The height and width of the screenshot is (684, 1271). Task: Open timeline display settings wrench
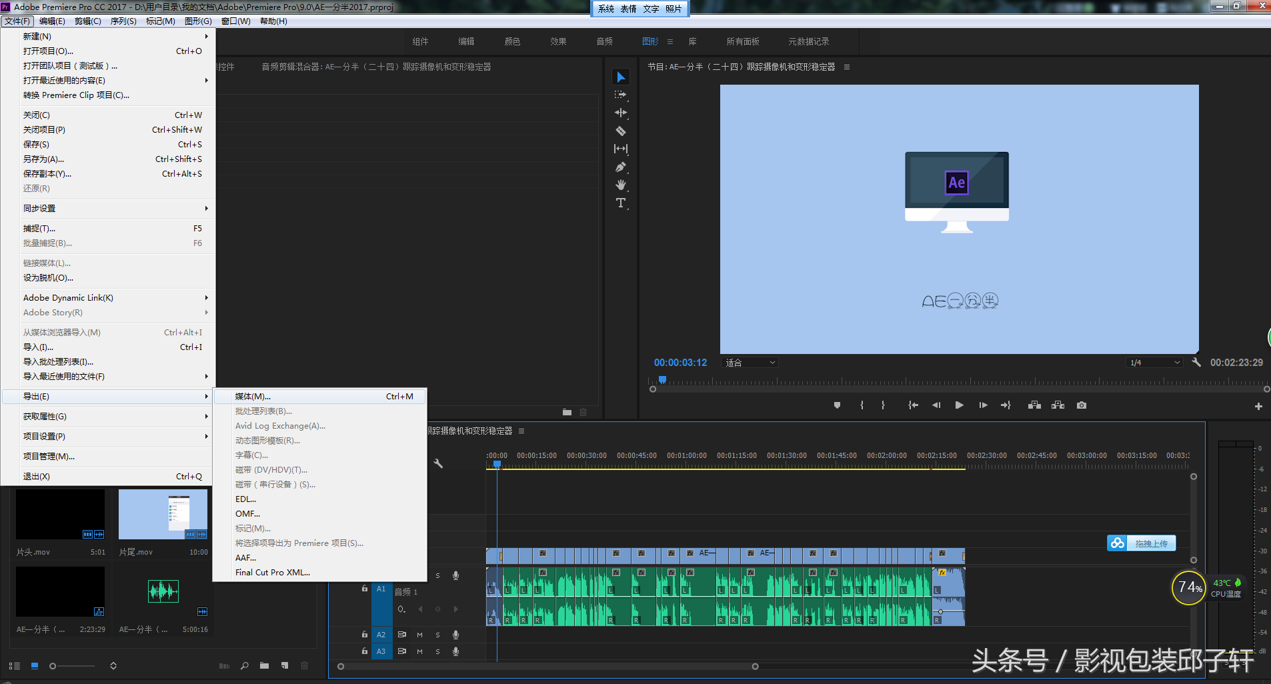click(x=438, y=463)
